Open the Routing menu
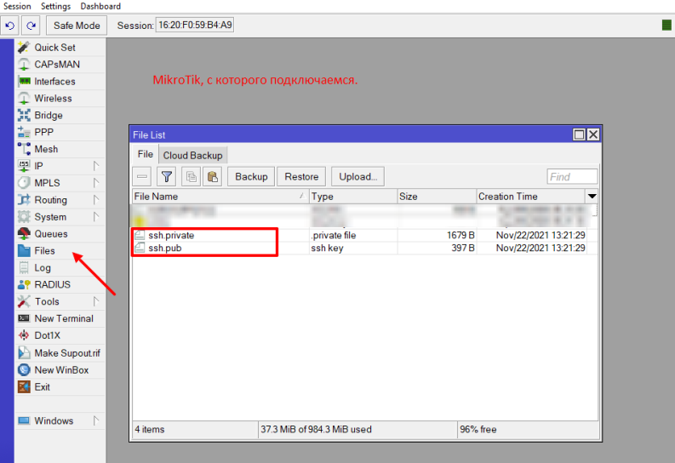This screenshot has height=463, width=675. [60, 200]
